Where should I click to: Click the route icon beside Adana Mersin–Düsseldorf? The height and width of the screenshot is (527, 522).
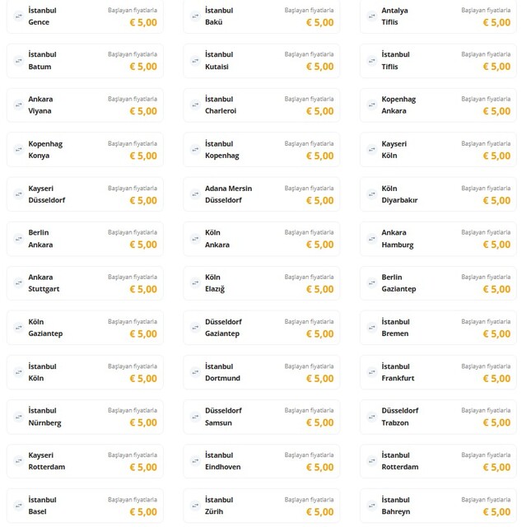click(x=195, y=194)
